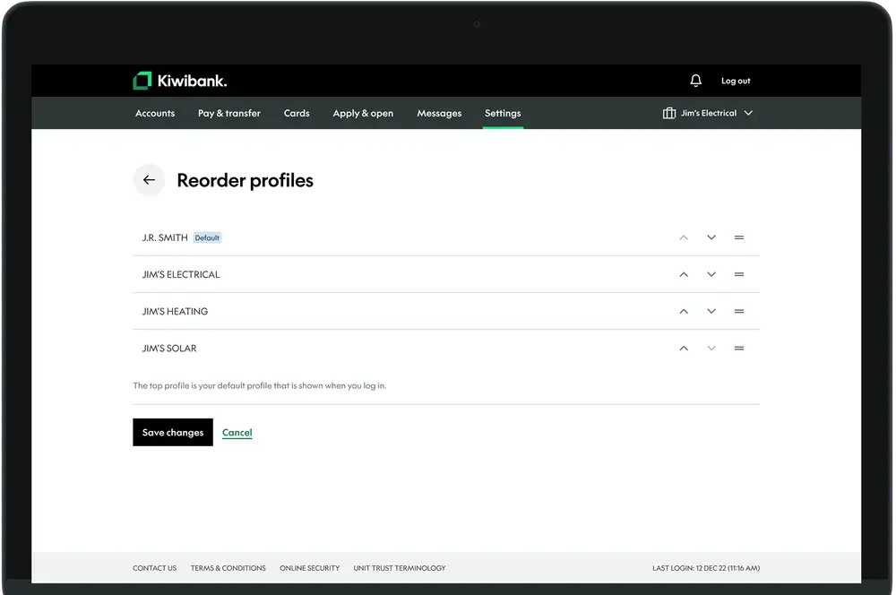Select the JIM'S HEATING profile name
The height and width of the screenshot is (595, 896).
[175, 312]
